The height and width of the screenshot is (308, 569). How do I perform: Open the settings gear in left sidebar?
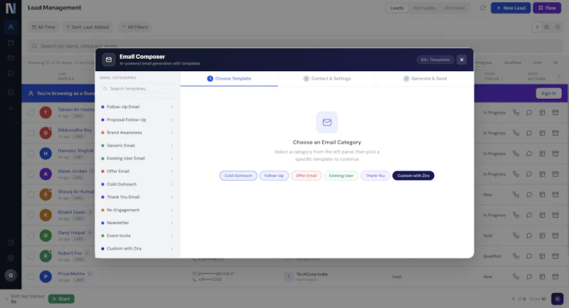pyautogui.click(x=11, y=258)
